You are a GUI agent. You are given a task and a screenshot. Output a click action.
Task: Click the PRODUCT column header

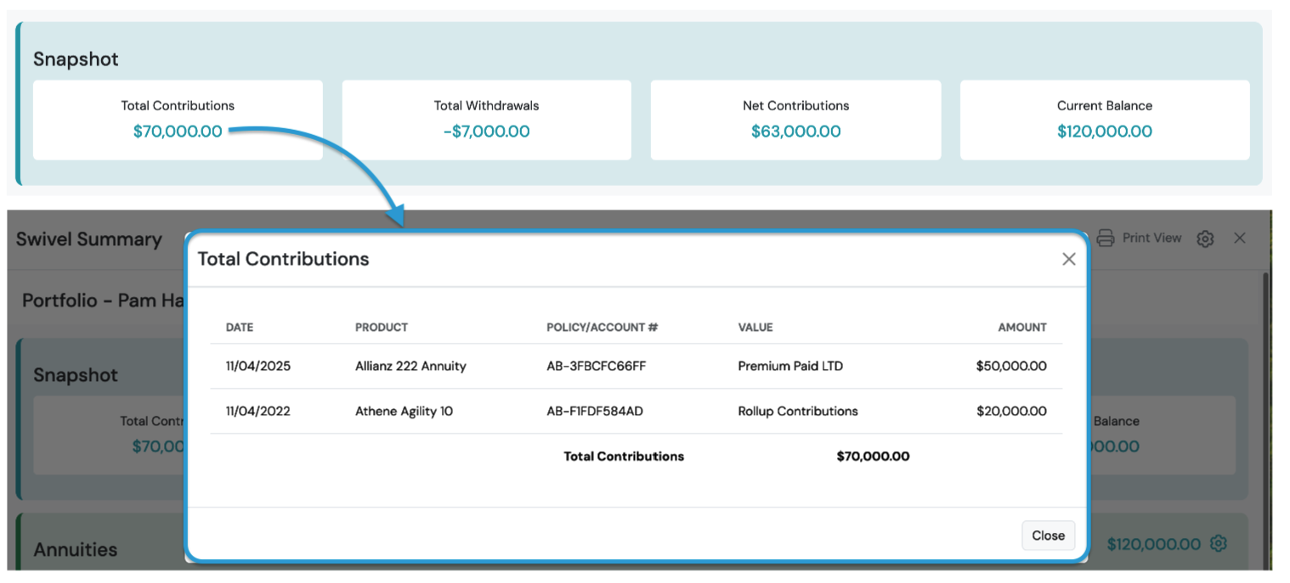(382, 328)
